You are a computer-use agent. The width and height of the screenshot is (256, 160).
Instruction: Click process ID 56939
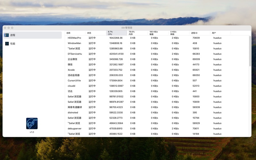point(196,107)
